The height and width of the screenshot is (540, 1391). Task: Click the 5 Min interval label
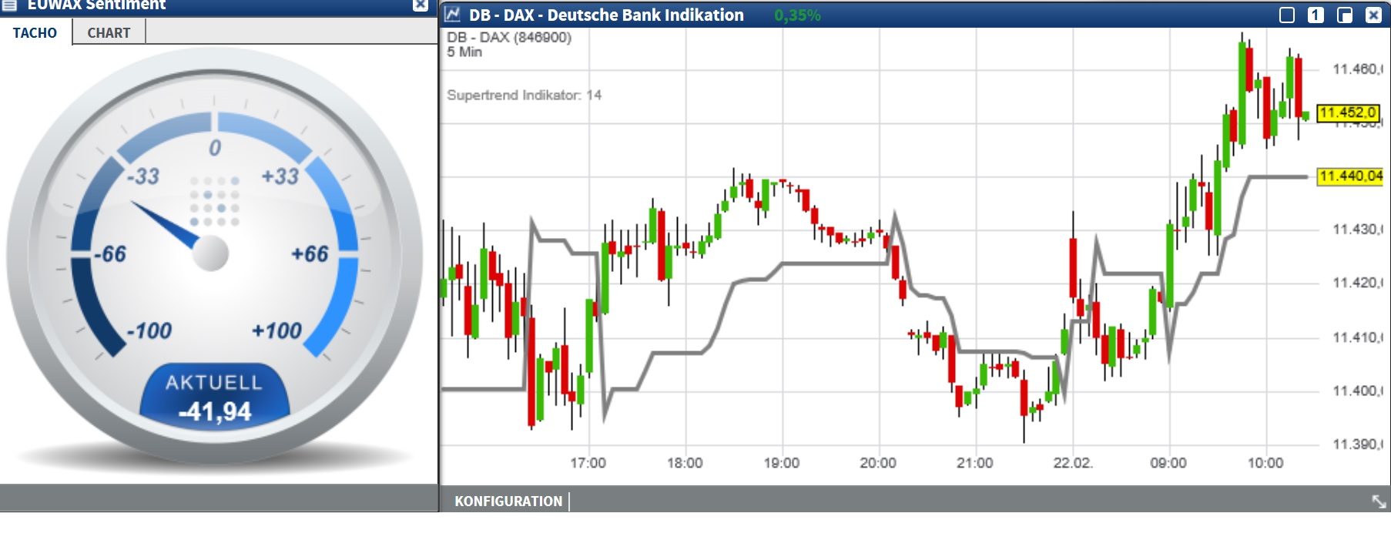[464, 52]
